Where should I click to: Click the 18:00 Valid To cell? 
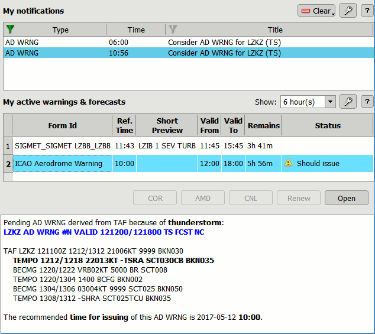pos(233,164)
